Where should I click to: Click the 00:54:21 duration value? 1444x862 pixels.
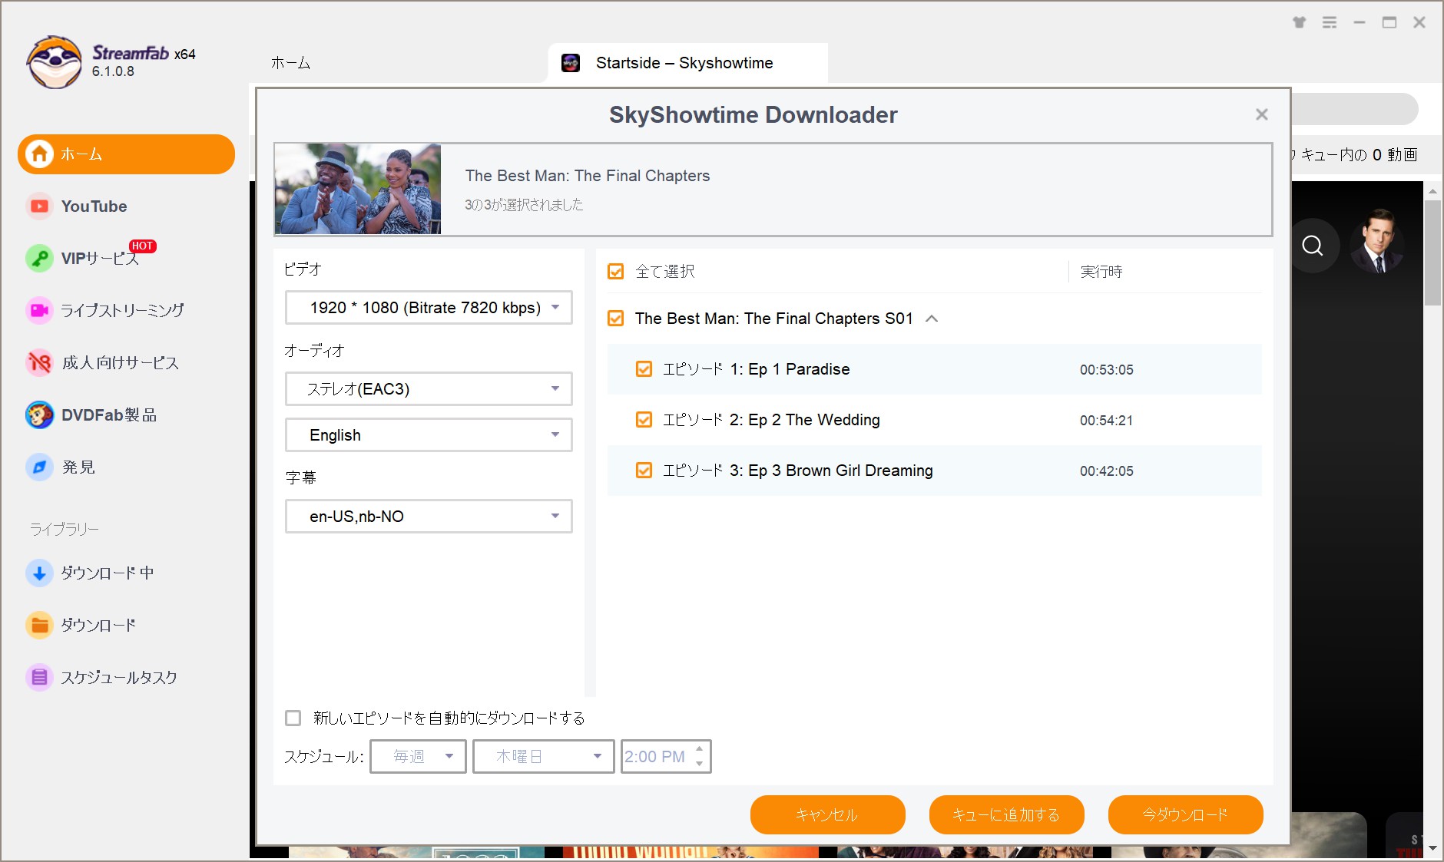click(1107, 421)
